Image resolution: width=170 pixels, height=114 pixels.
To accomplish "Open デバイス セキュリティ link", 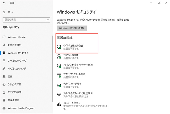I will [72, 84].
